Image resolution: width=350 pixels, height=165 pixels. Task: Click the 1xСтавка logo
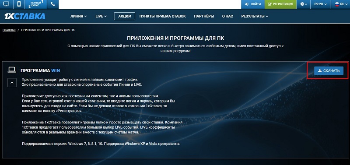click(x=25, y=16)
